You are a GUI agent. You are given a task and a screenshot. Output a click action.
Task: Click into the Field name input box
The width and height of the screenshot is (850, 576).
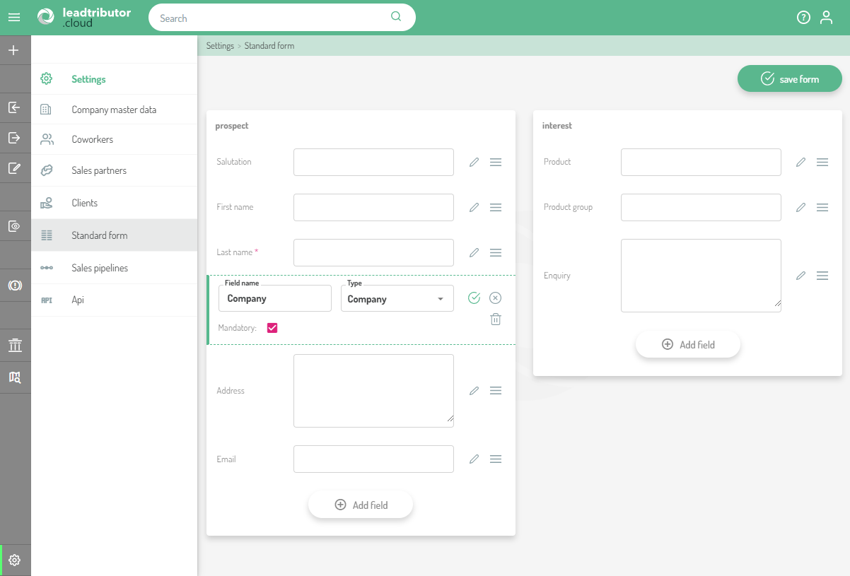tap(275, 299)
